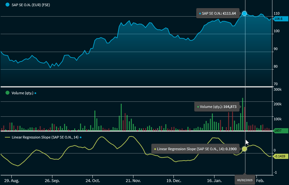The height and width of the screenshot is (185, 289).
Task: Click the 21. Nov. date on the axis
Action: tap(133, 180)
